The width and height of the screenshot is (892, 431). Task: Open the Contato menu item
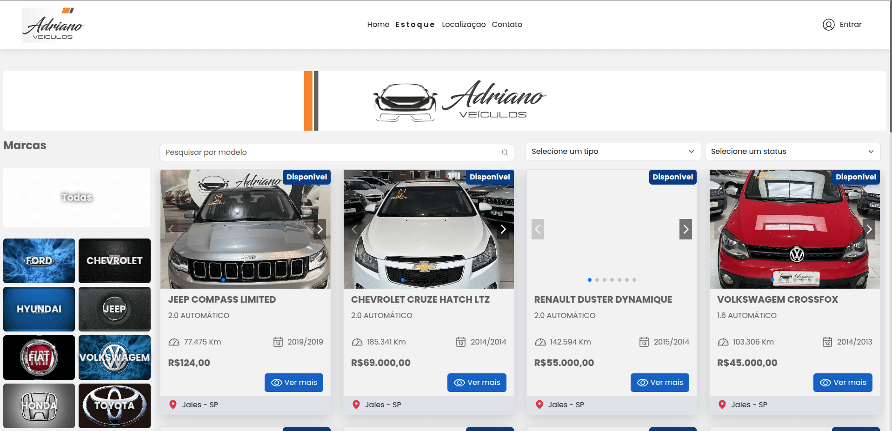[x=507, y=25]
